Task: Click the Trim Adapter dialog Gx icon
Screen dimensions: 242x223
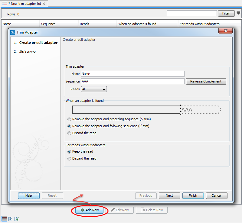Action: pos(13,32)
